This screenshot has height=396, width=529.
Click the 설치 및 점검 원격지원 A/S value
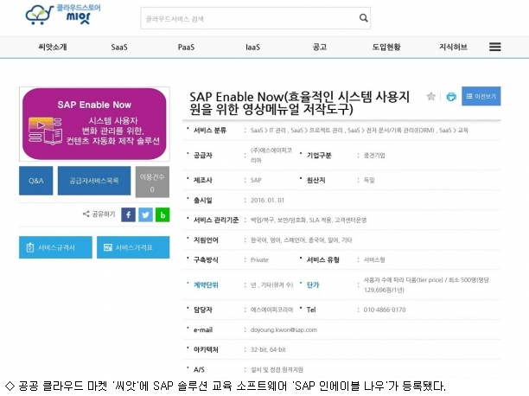(277, 370)
